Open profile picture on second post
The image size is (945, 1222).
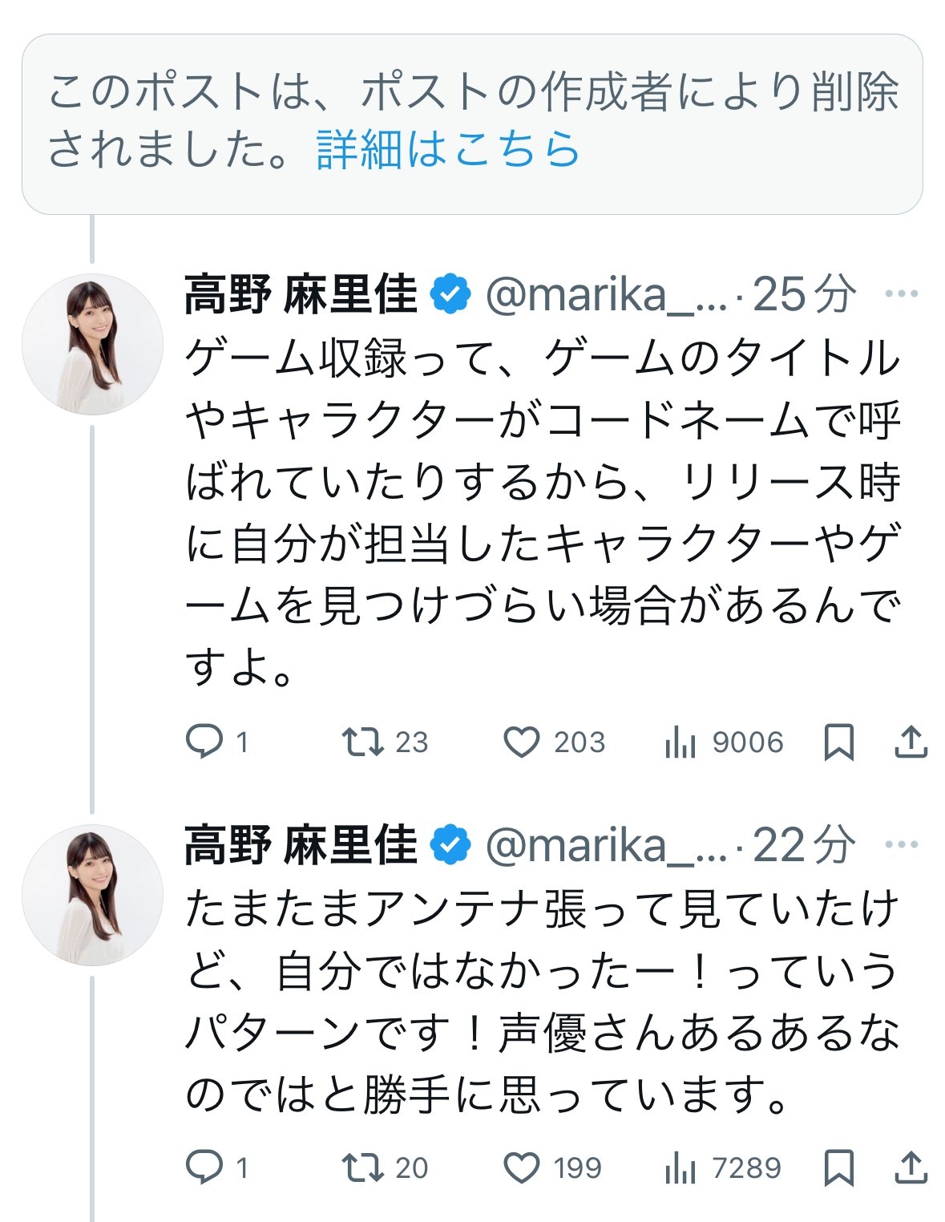click(x=92, y=894)
